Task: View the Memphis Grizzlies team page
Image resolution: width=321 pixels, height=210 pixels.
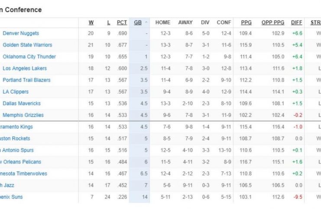Action: [x=23, y=115]
